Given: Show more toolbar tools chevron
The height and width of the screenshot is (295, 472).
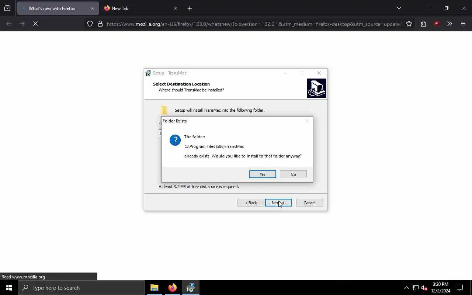Looking at the screenshot, I should 450,24.
